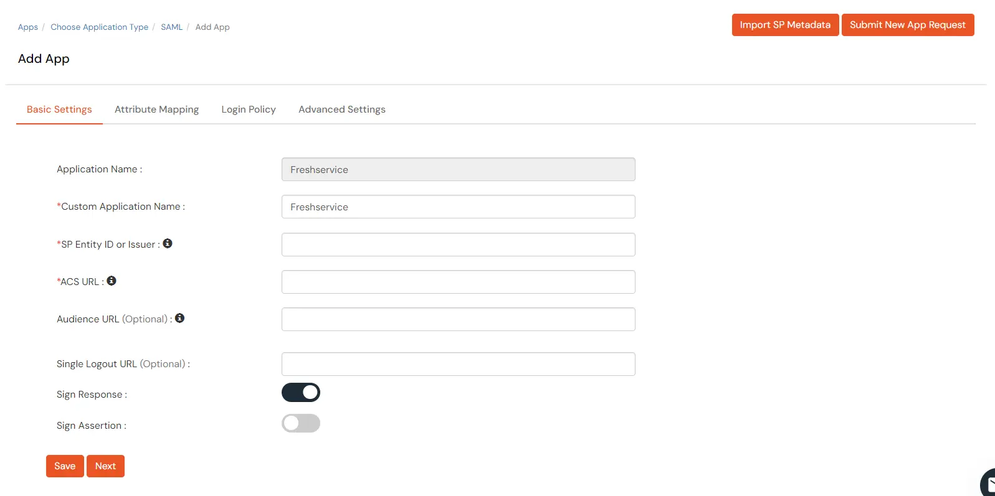Open the chat widget icon
Screen dimensions: 995x496
[x=988, y=483]
